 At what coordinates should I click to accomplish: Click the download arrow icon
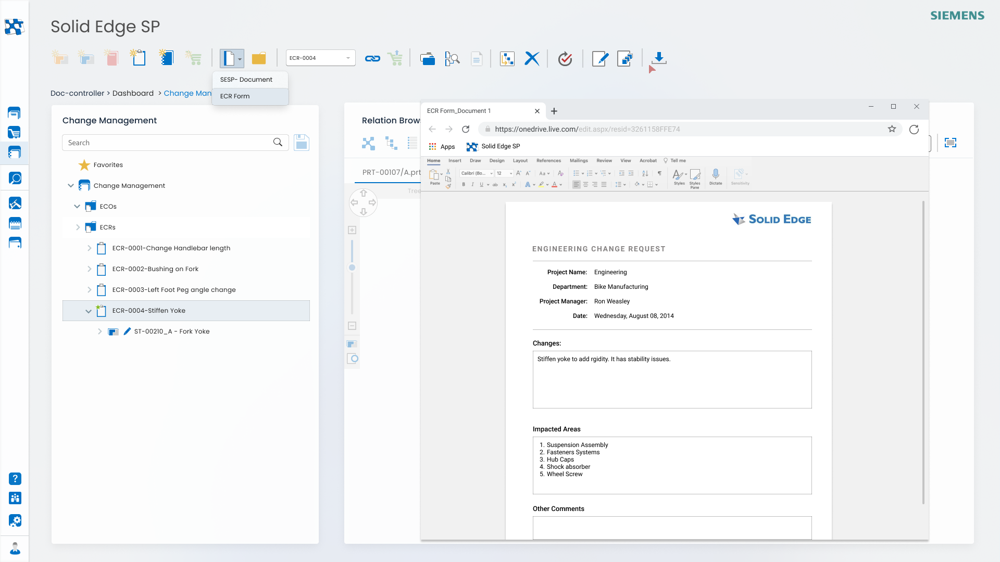click(659, 58)
